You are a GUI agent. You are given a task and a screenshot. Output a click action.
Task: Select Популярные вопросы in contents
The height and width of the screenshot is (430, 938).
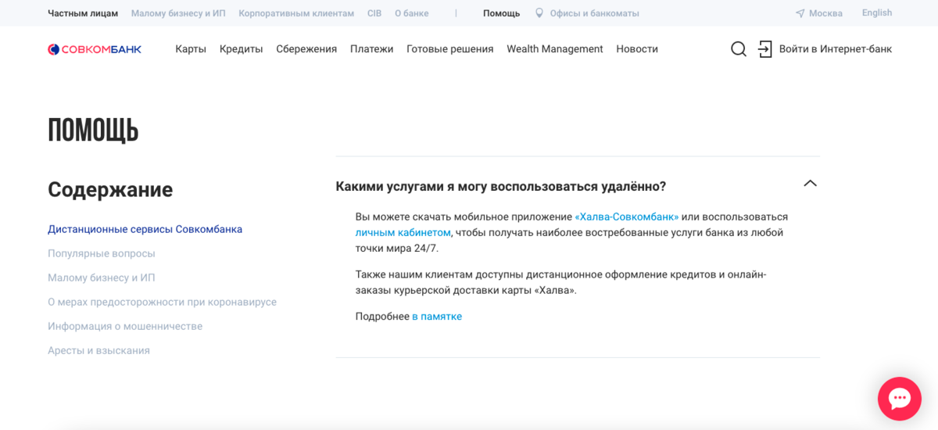click(x=102, y=253)
